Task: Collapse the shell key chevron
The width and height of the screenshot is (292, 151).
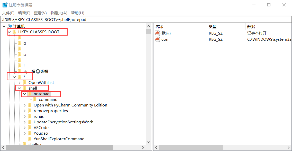Action: [x=19, y=88]
